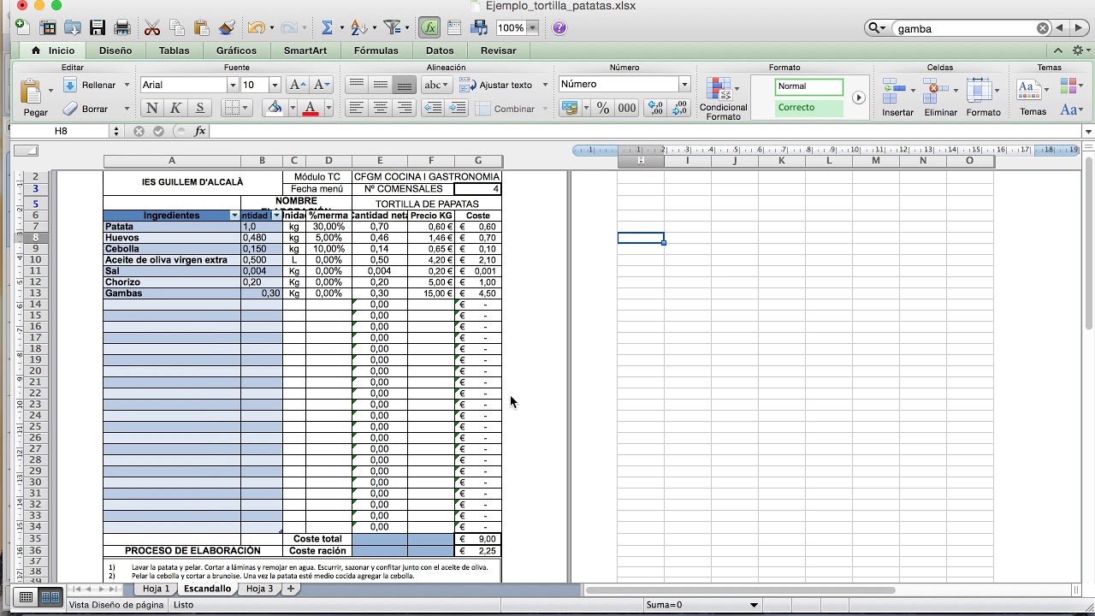Click the Insertar cells icon

pyautogui.click(x=897, y=97)
